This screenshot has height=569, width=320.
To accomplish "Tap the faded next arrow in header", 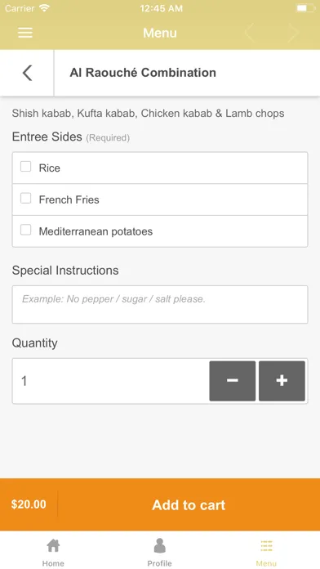I will (x=293, y=33).
